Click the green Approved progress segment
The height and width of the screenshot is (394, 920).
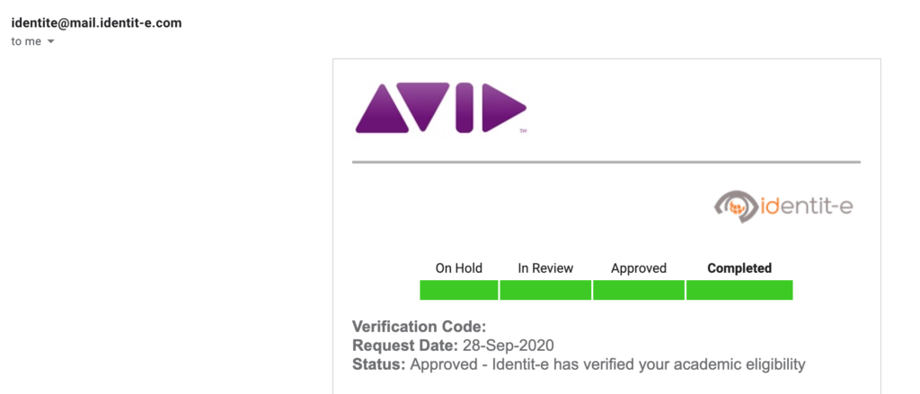639,290
